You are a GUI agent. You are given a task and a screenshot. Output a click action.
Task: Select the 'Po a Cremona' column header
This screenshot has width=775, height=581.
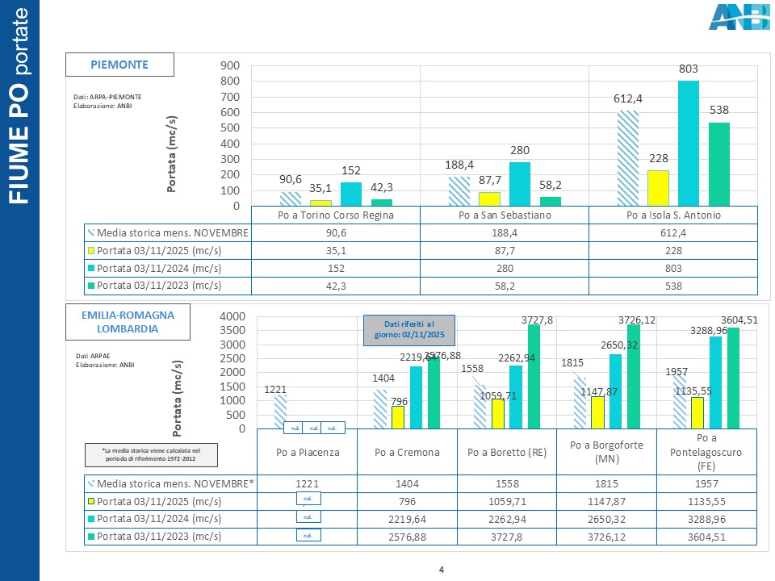407,453
